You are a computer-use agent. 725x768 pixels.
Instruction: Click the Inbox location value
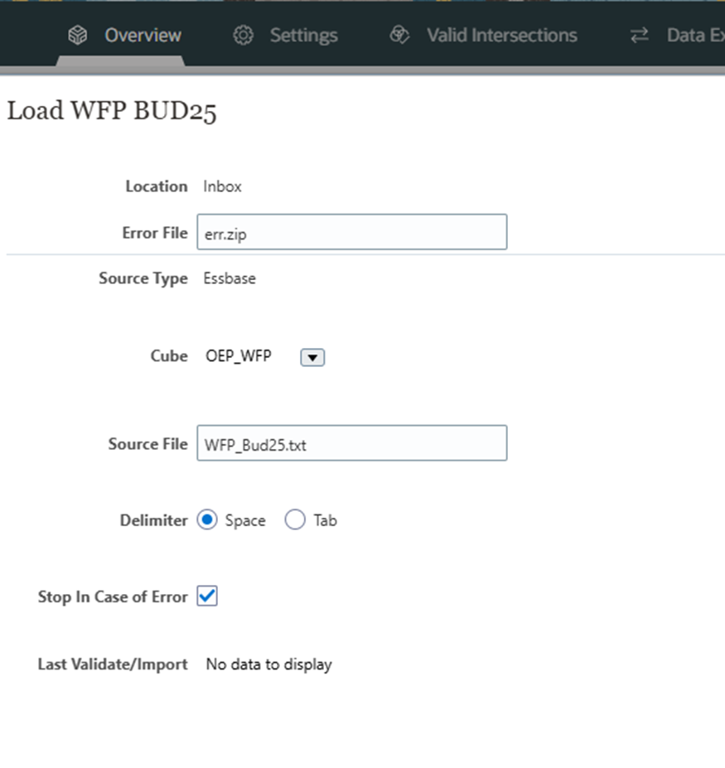tap(223, 186)
